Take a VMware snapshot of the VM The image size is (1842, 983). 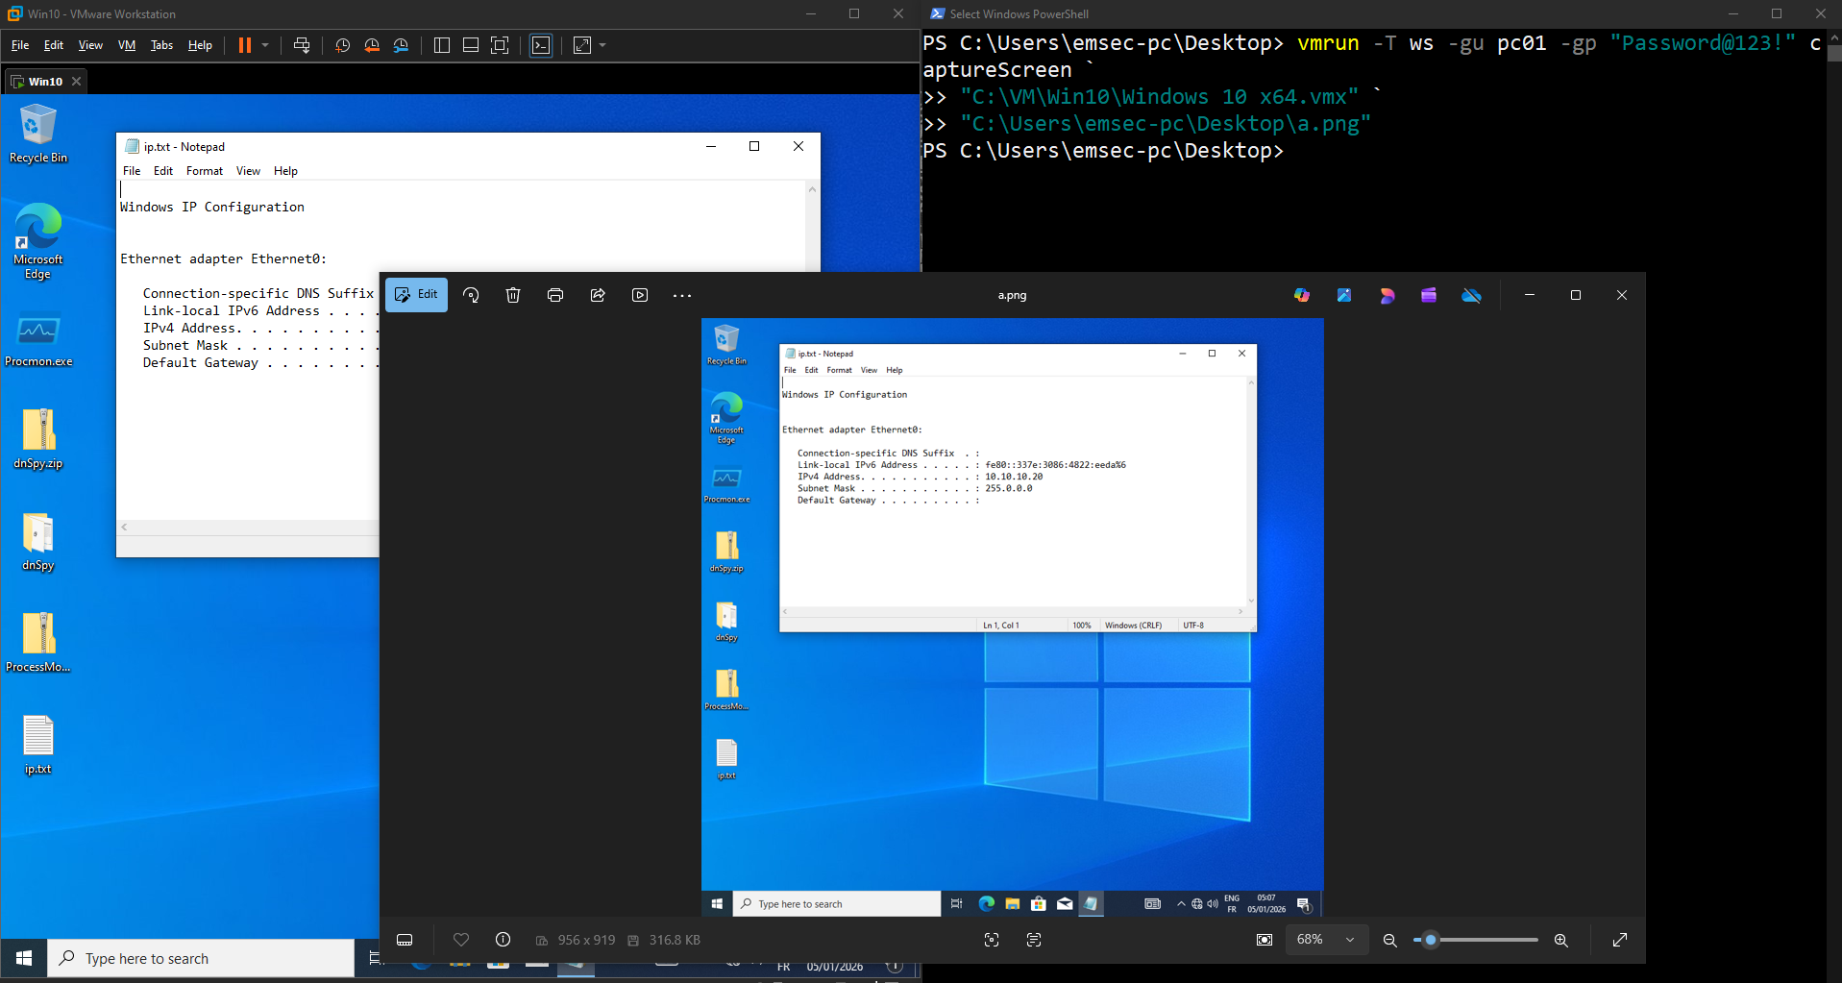tap(342, 45)
